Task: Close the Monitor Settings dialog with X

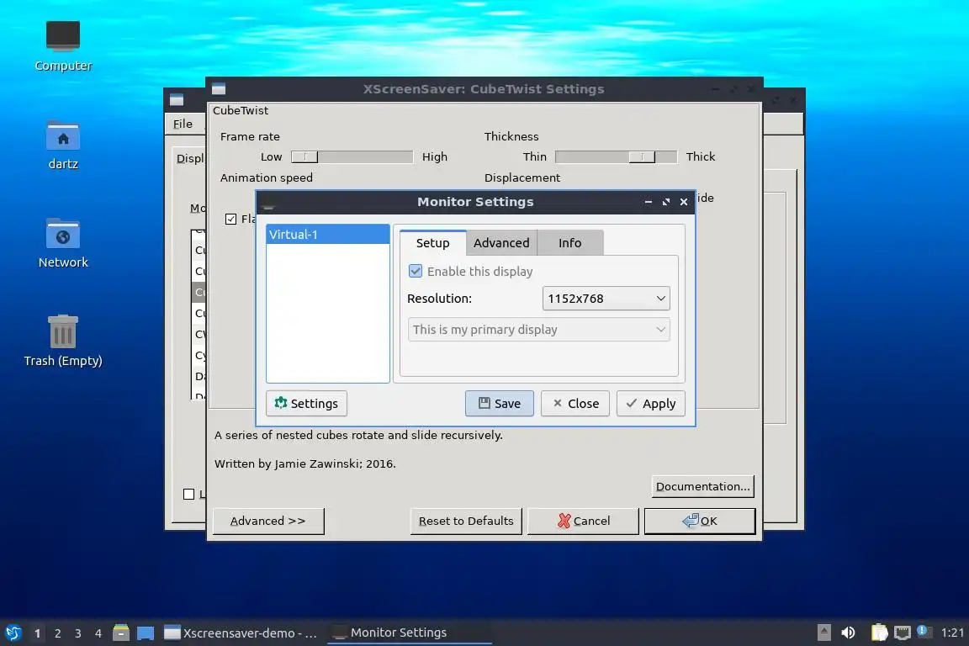Action: pyautogui.click(x=684, y=202)
